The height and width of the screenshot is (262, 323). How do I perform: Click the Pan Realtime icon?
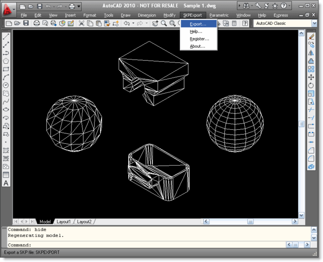click(155, 23)
